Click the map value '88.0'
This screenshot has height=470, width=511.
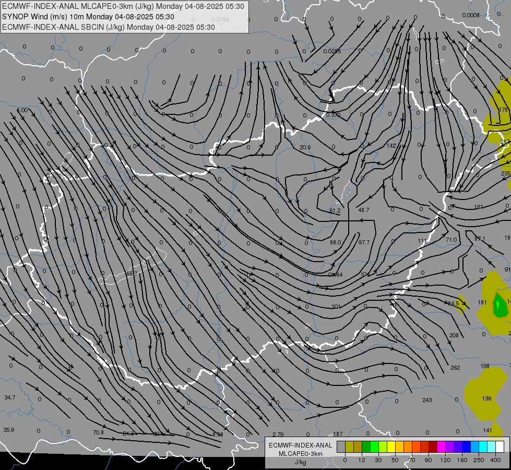click(x=335, y=242)
